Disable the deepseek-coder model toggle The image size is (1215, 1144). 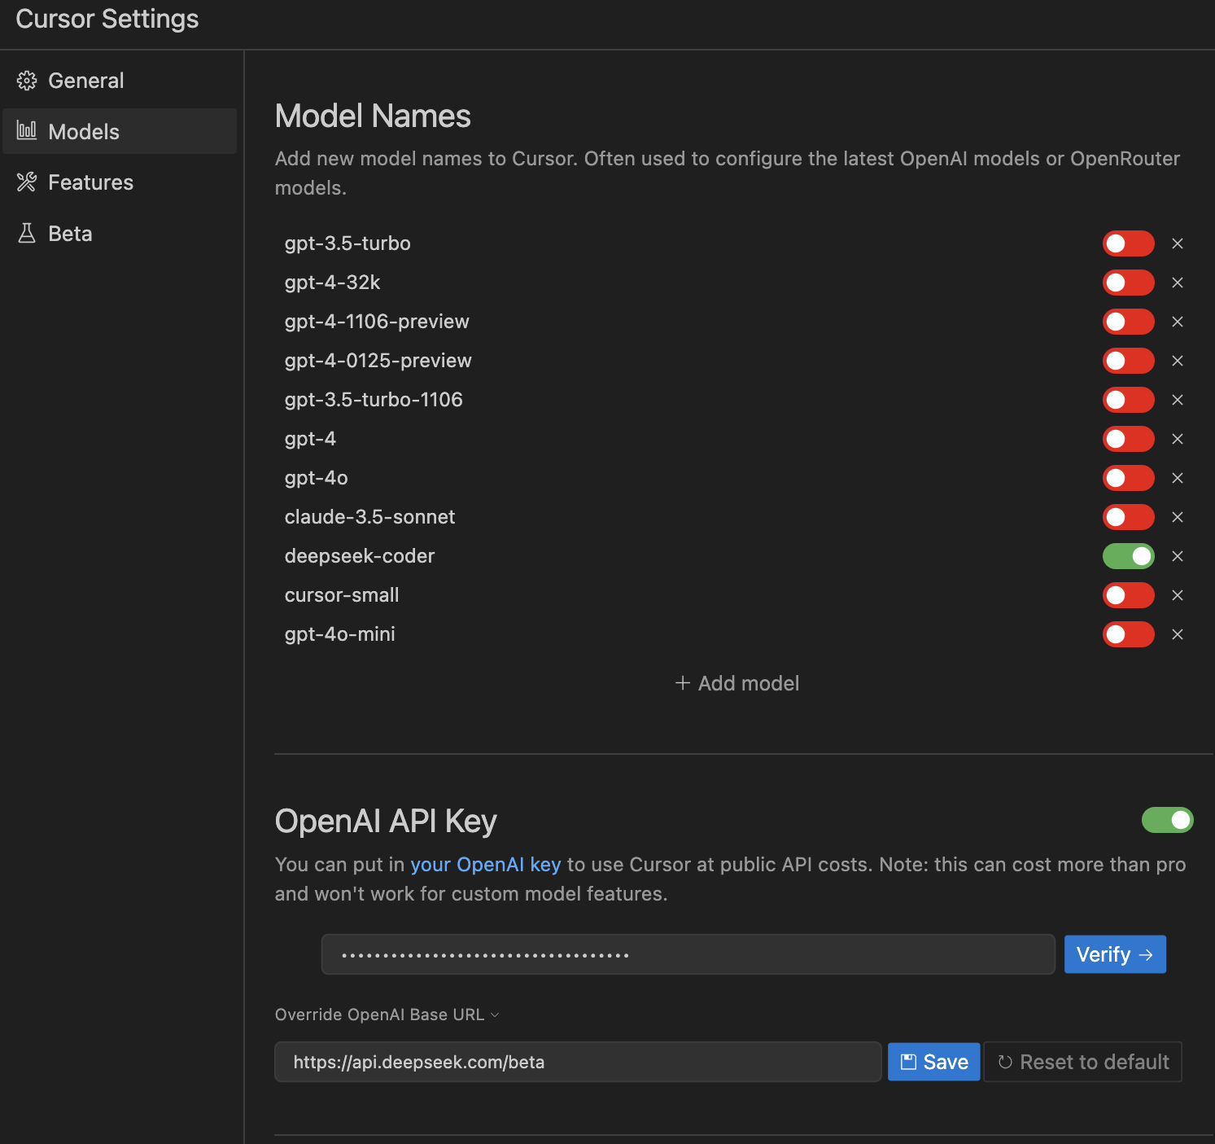(1128, 556)
